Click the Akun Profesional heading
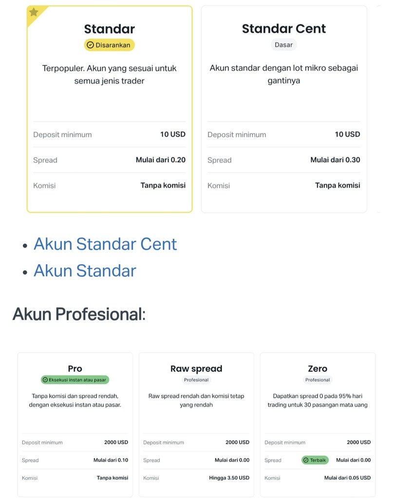The image size is (393, 498). click(x=78, y=314)
